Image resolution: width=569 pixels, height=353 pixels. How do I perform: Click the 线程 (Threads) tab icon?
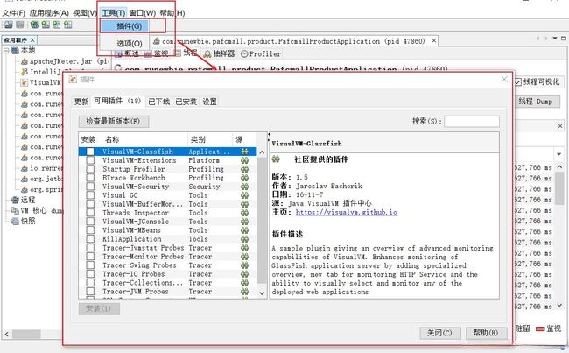[178, 53]
